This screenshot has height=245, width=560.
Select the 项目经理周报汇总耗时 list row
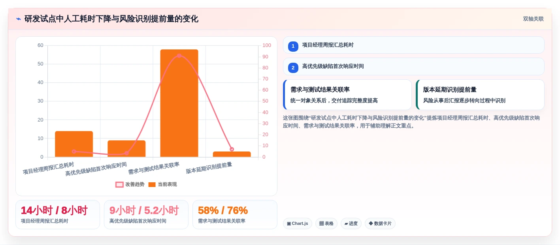(x=413, y=45)
